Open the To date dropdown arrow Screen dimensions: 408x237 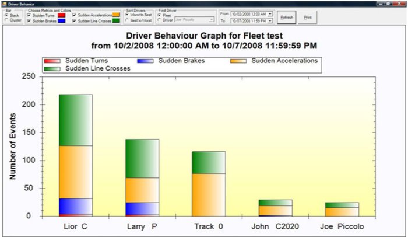pyautogui.click(x=270, y=20)
